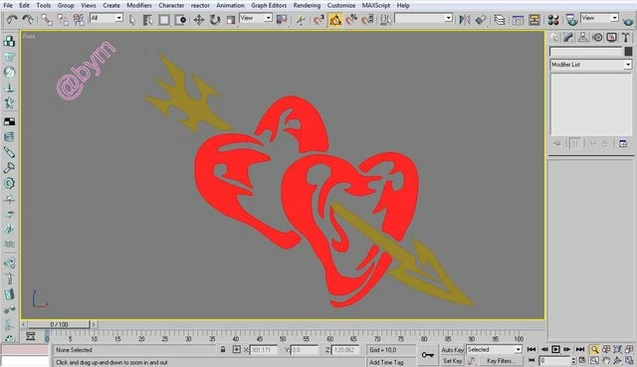Open the Graph Editors menu
637x367 pixels.
269,5
